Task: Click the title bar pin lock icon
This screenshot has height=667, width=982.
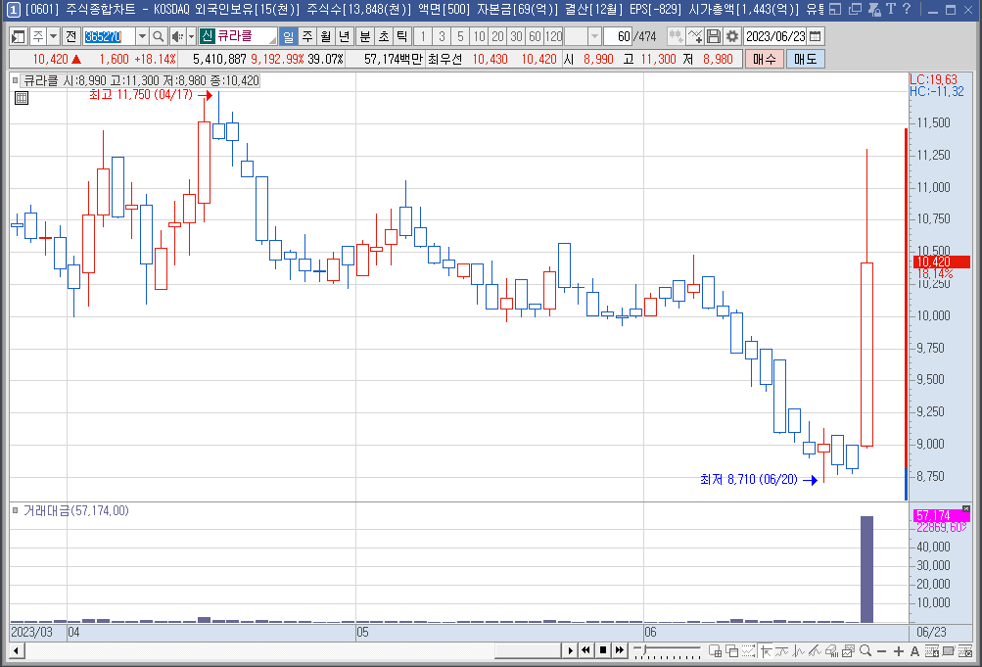Action: (875, 9)
